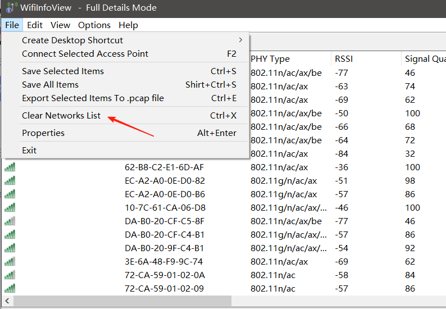This screenshot has width=446, height=309.
Task: Choose Clear Networks List
Action: (126, 116)
